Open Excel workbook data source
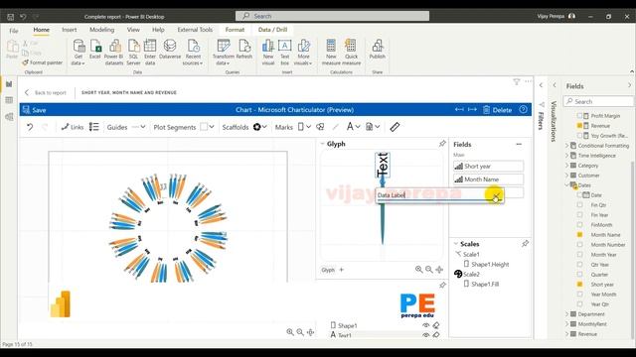 click(95, 50)
